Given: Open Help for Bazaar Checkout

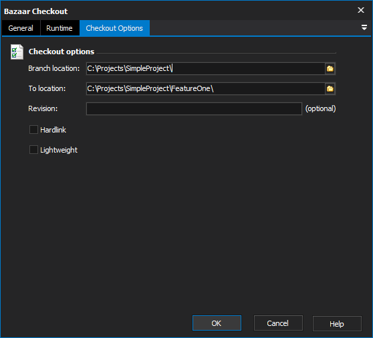Looking at the screenshot, I should pos(337,323).
